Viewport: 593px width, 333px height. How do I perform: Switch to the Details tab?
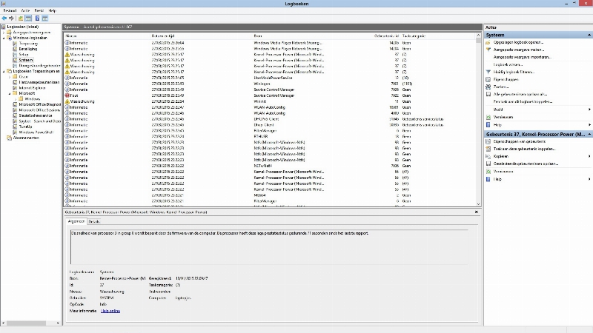point(94,221)
